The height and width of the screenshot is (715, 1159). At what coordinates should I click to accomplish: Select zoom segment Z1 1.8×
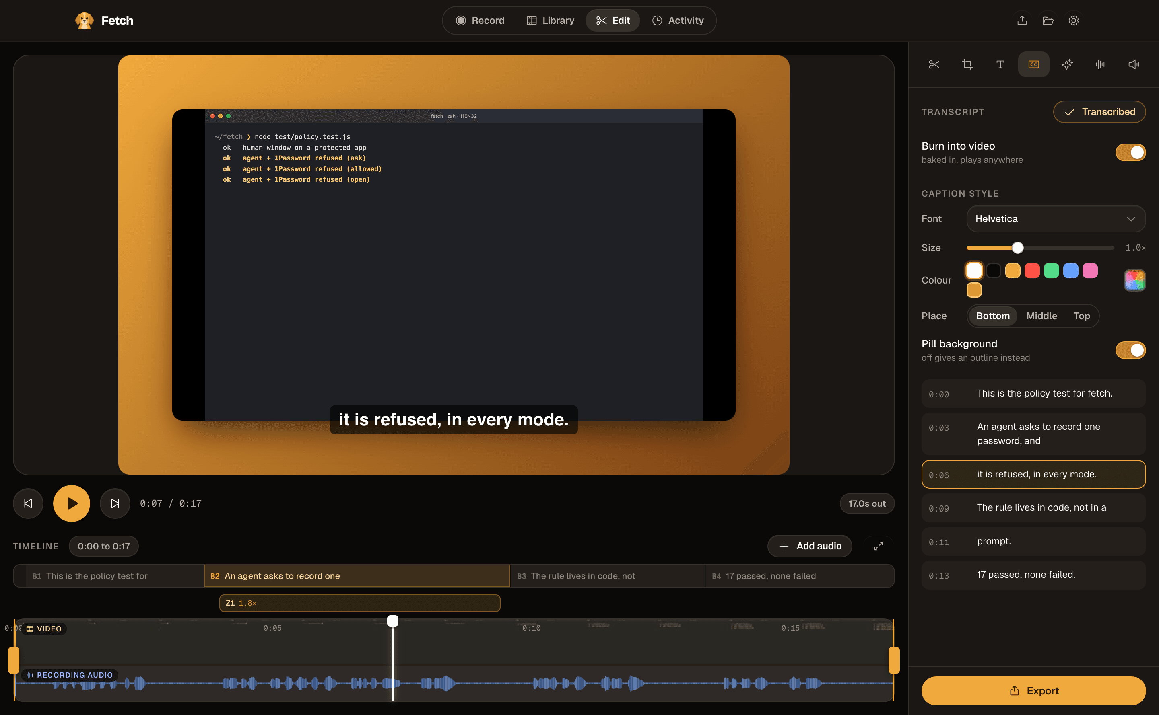click(x=360, y=603)
